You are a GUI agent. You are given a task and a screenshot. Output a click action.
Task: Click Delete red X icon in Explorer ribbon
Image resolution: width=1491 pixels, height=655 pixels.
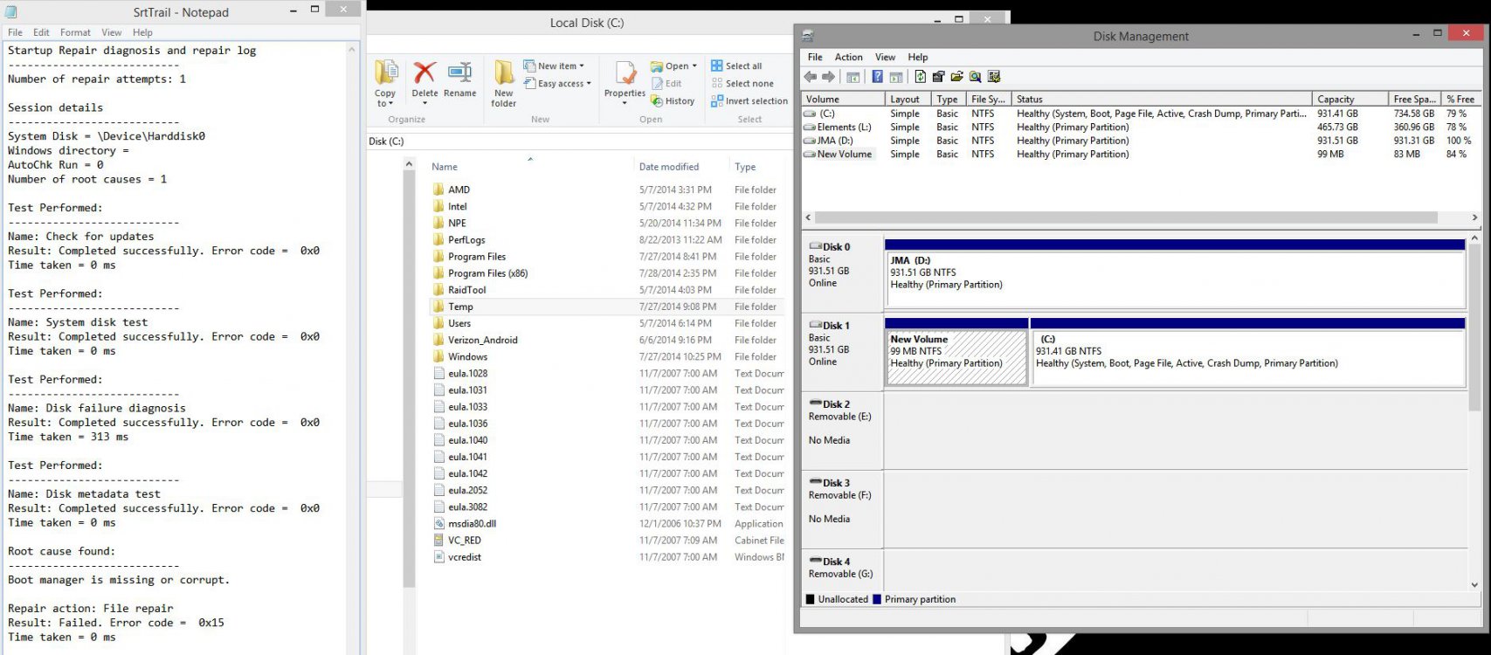click(425, 72)
